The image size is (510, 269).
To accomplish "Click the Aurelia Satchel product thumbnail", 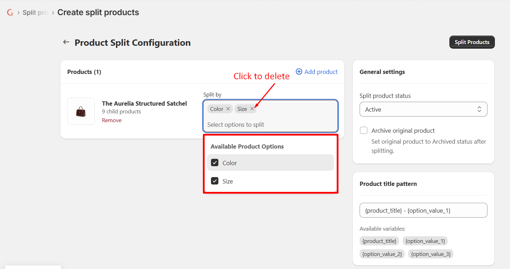I will pyautogui.click(x=81, y=111).
